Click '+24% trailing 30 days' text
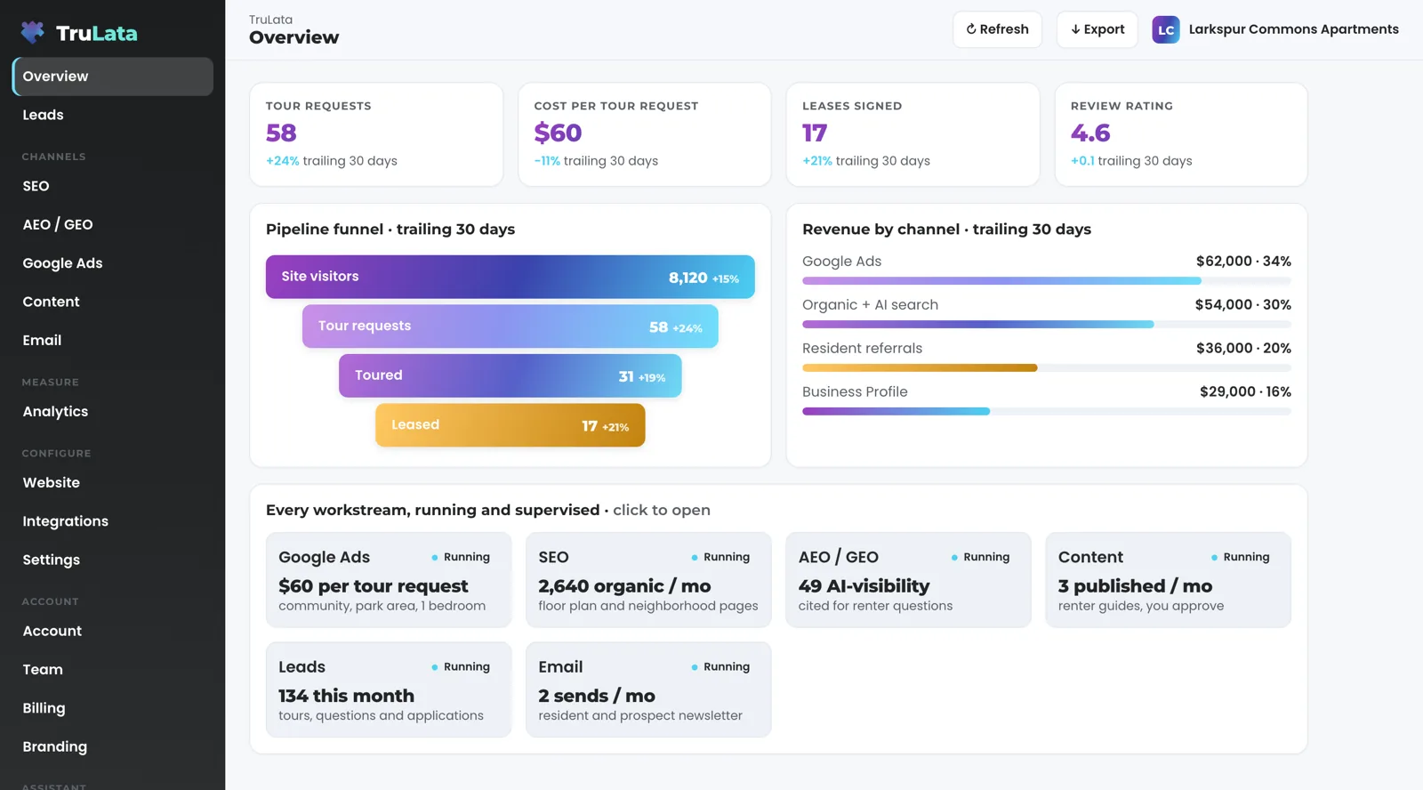 coord(332,161)
